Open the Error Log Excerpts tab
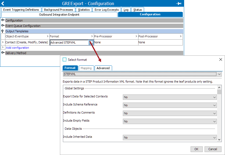Image resolution: width=225 pixels, height=155 pixels. click(x=106, y=10)
